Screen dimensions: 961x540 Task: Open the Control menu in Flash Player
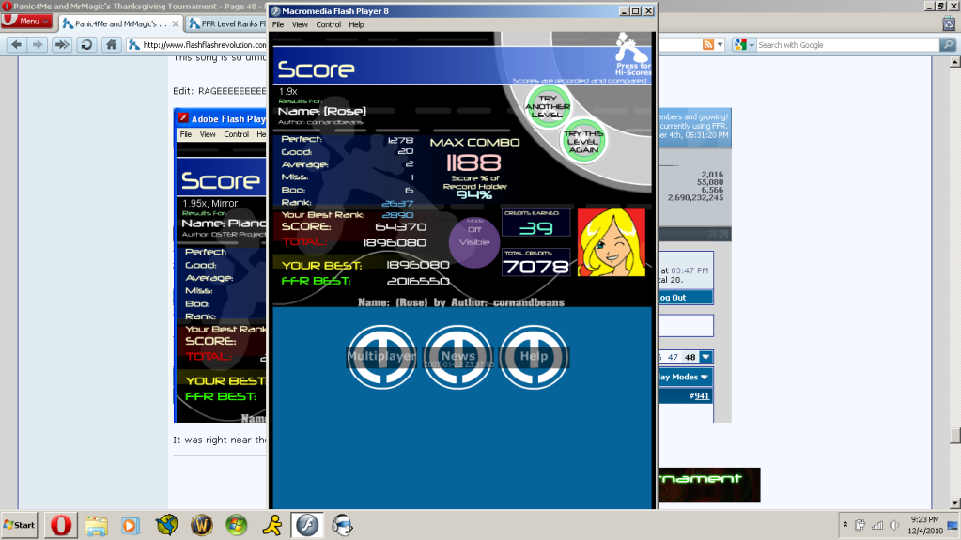[329, 24]
